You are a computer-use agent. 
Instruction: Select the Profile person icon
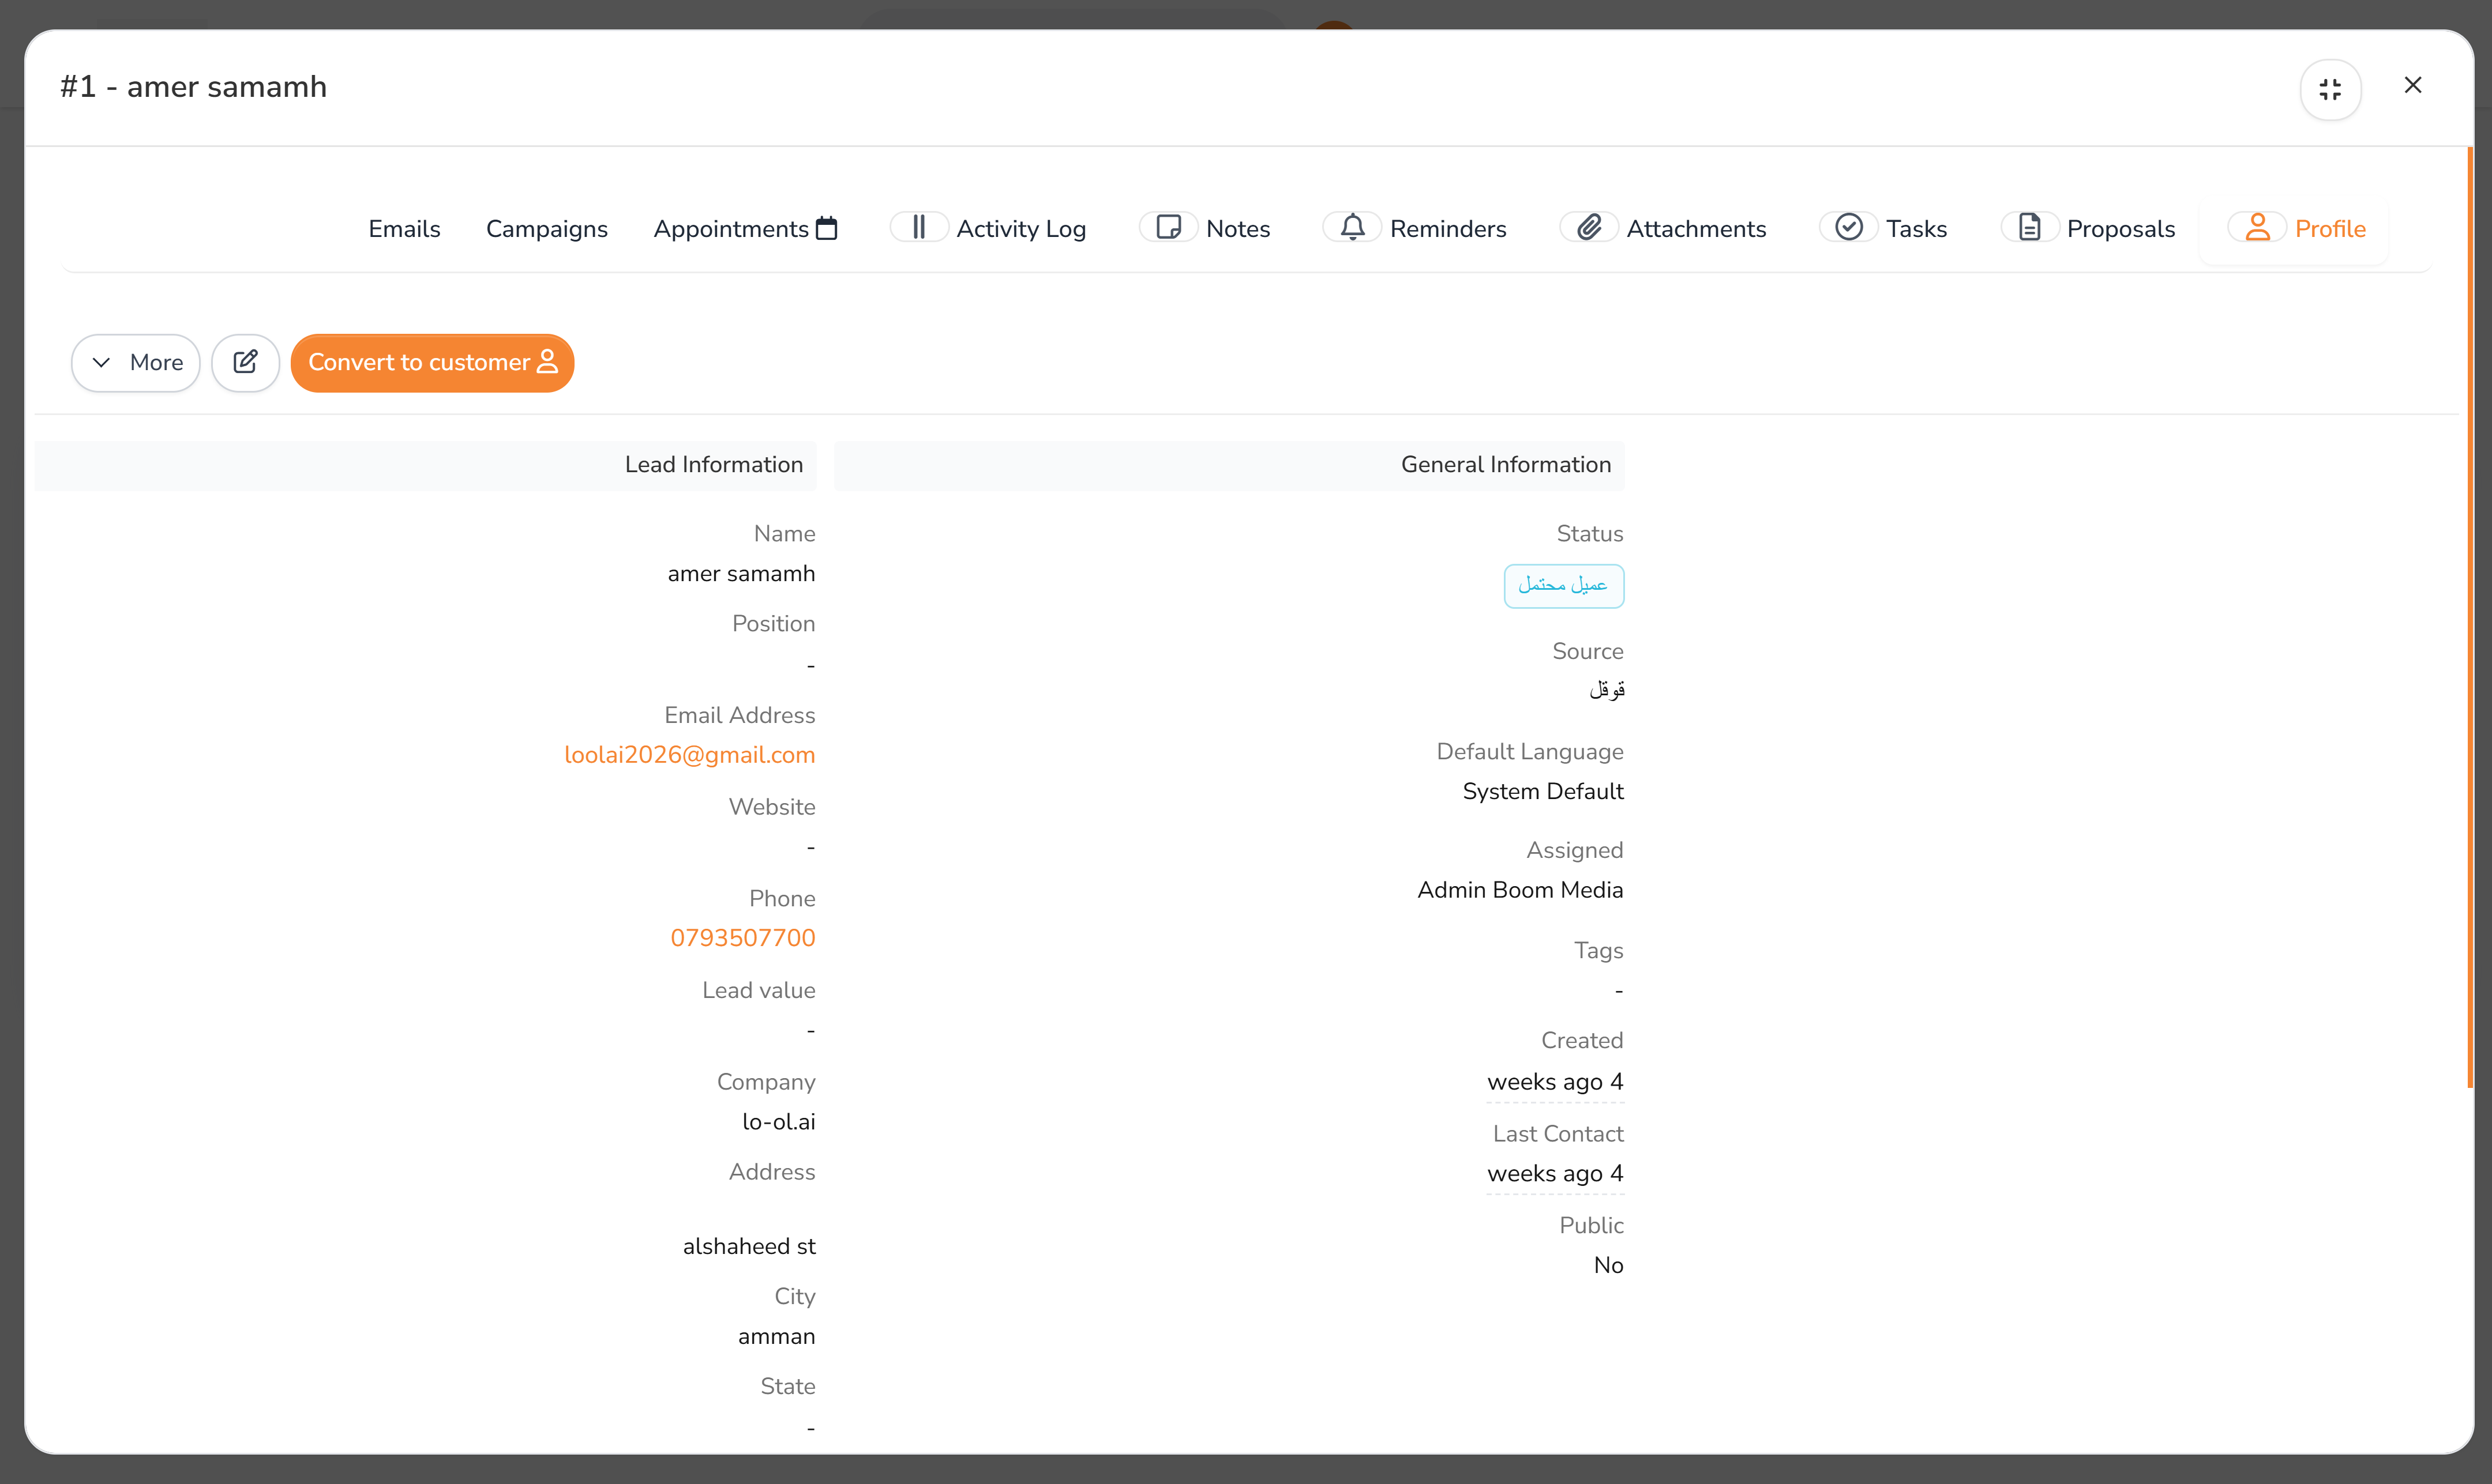[x=2257, y=227]
